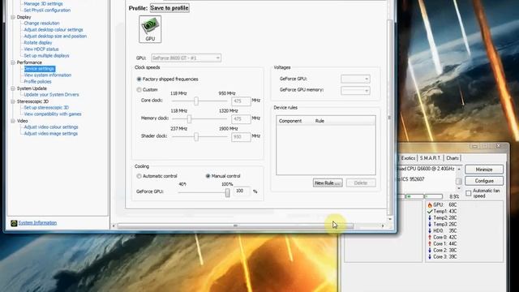519x292 pixels.
Task: Click the down-arrow icon beside Core 3
Action: coord(430,256)
